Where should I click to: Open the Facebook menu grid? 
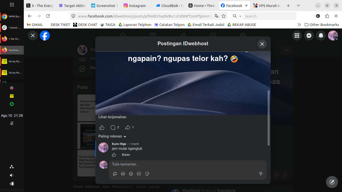297,35
